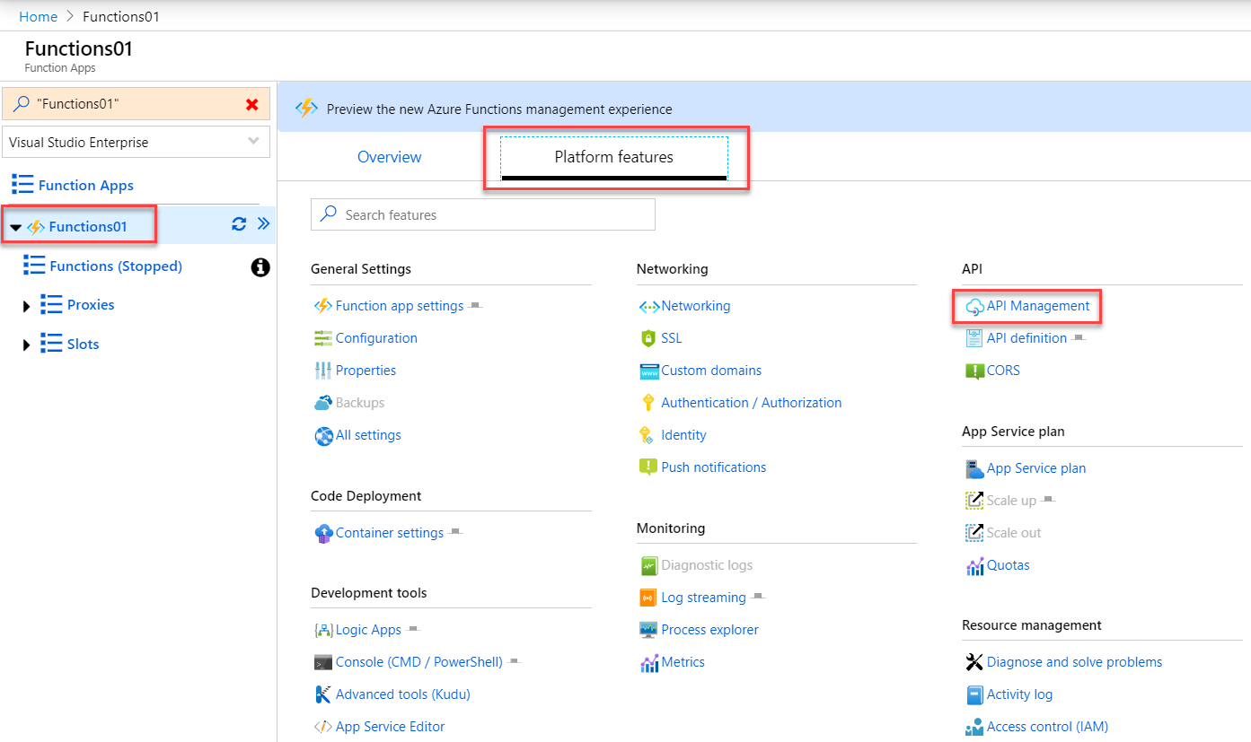The height and width of the screenshot is (742, 1251).
Task: Open the Identity link
Action: click(x=683, y=435)
